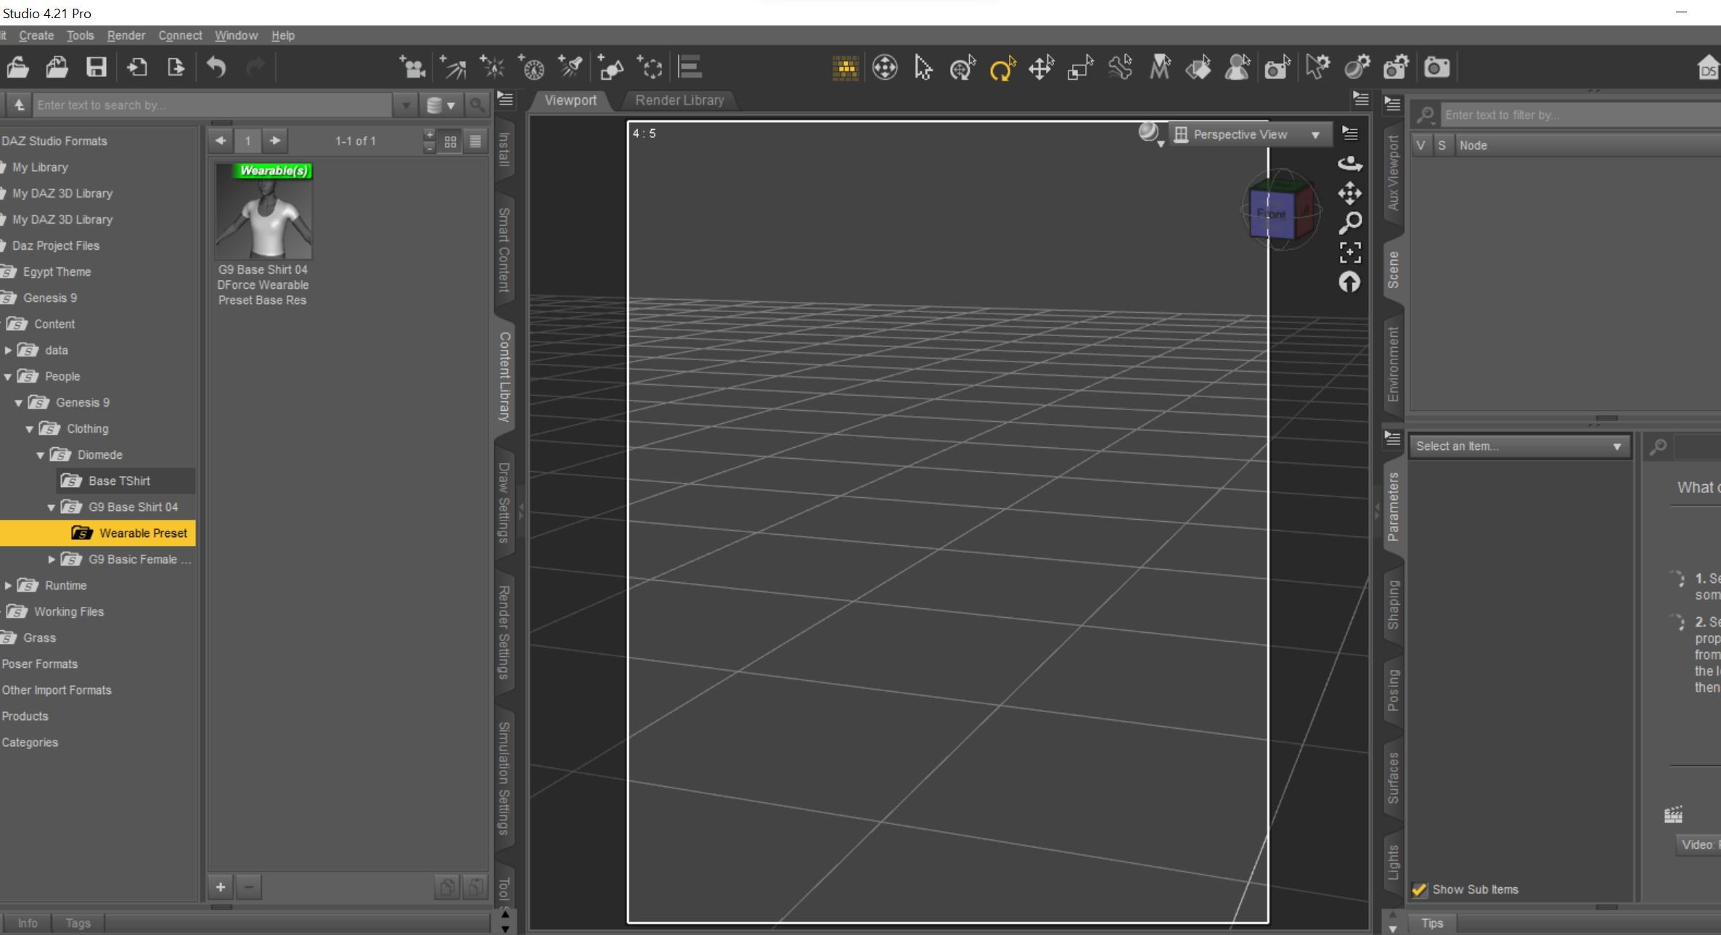Switch content view to grid mode

(450, 142)
